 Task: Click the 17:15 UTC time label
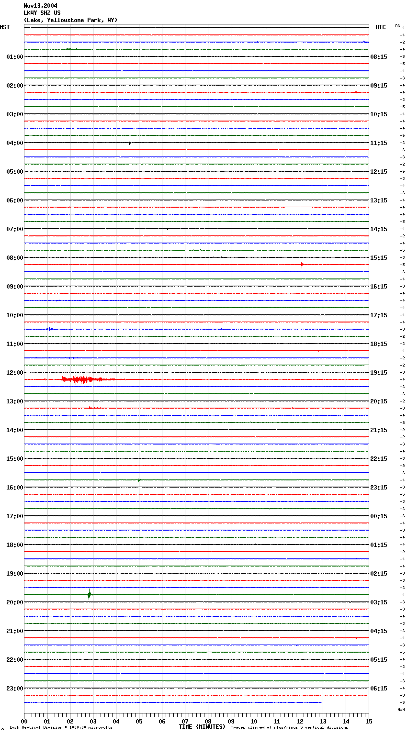(379, 315)
